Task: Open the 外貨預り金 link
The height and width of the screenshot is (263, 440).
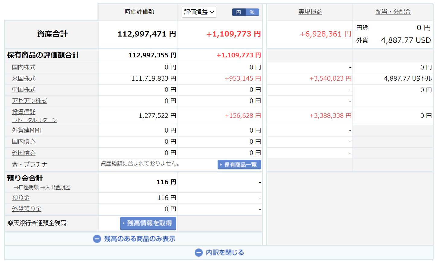Action: click(x=27, y=209)
